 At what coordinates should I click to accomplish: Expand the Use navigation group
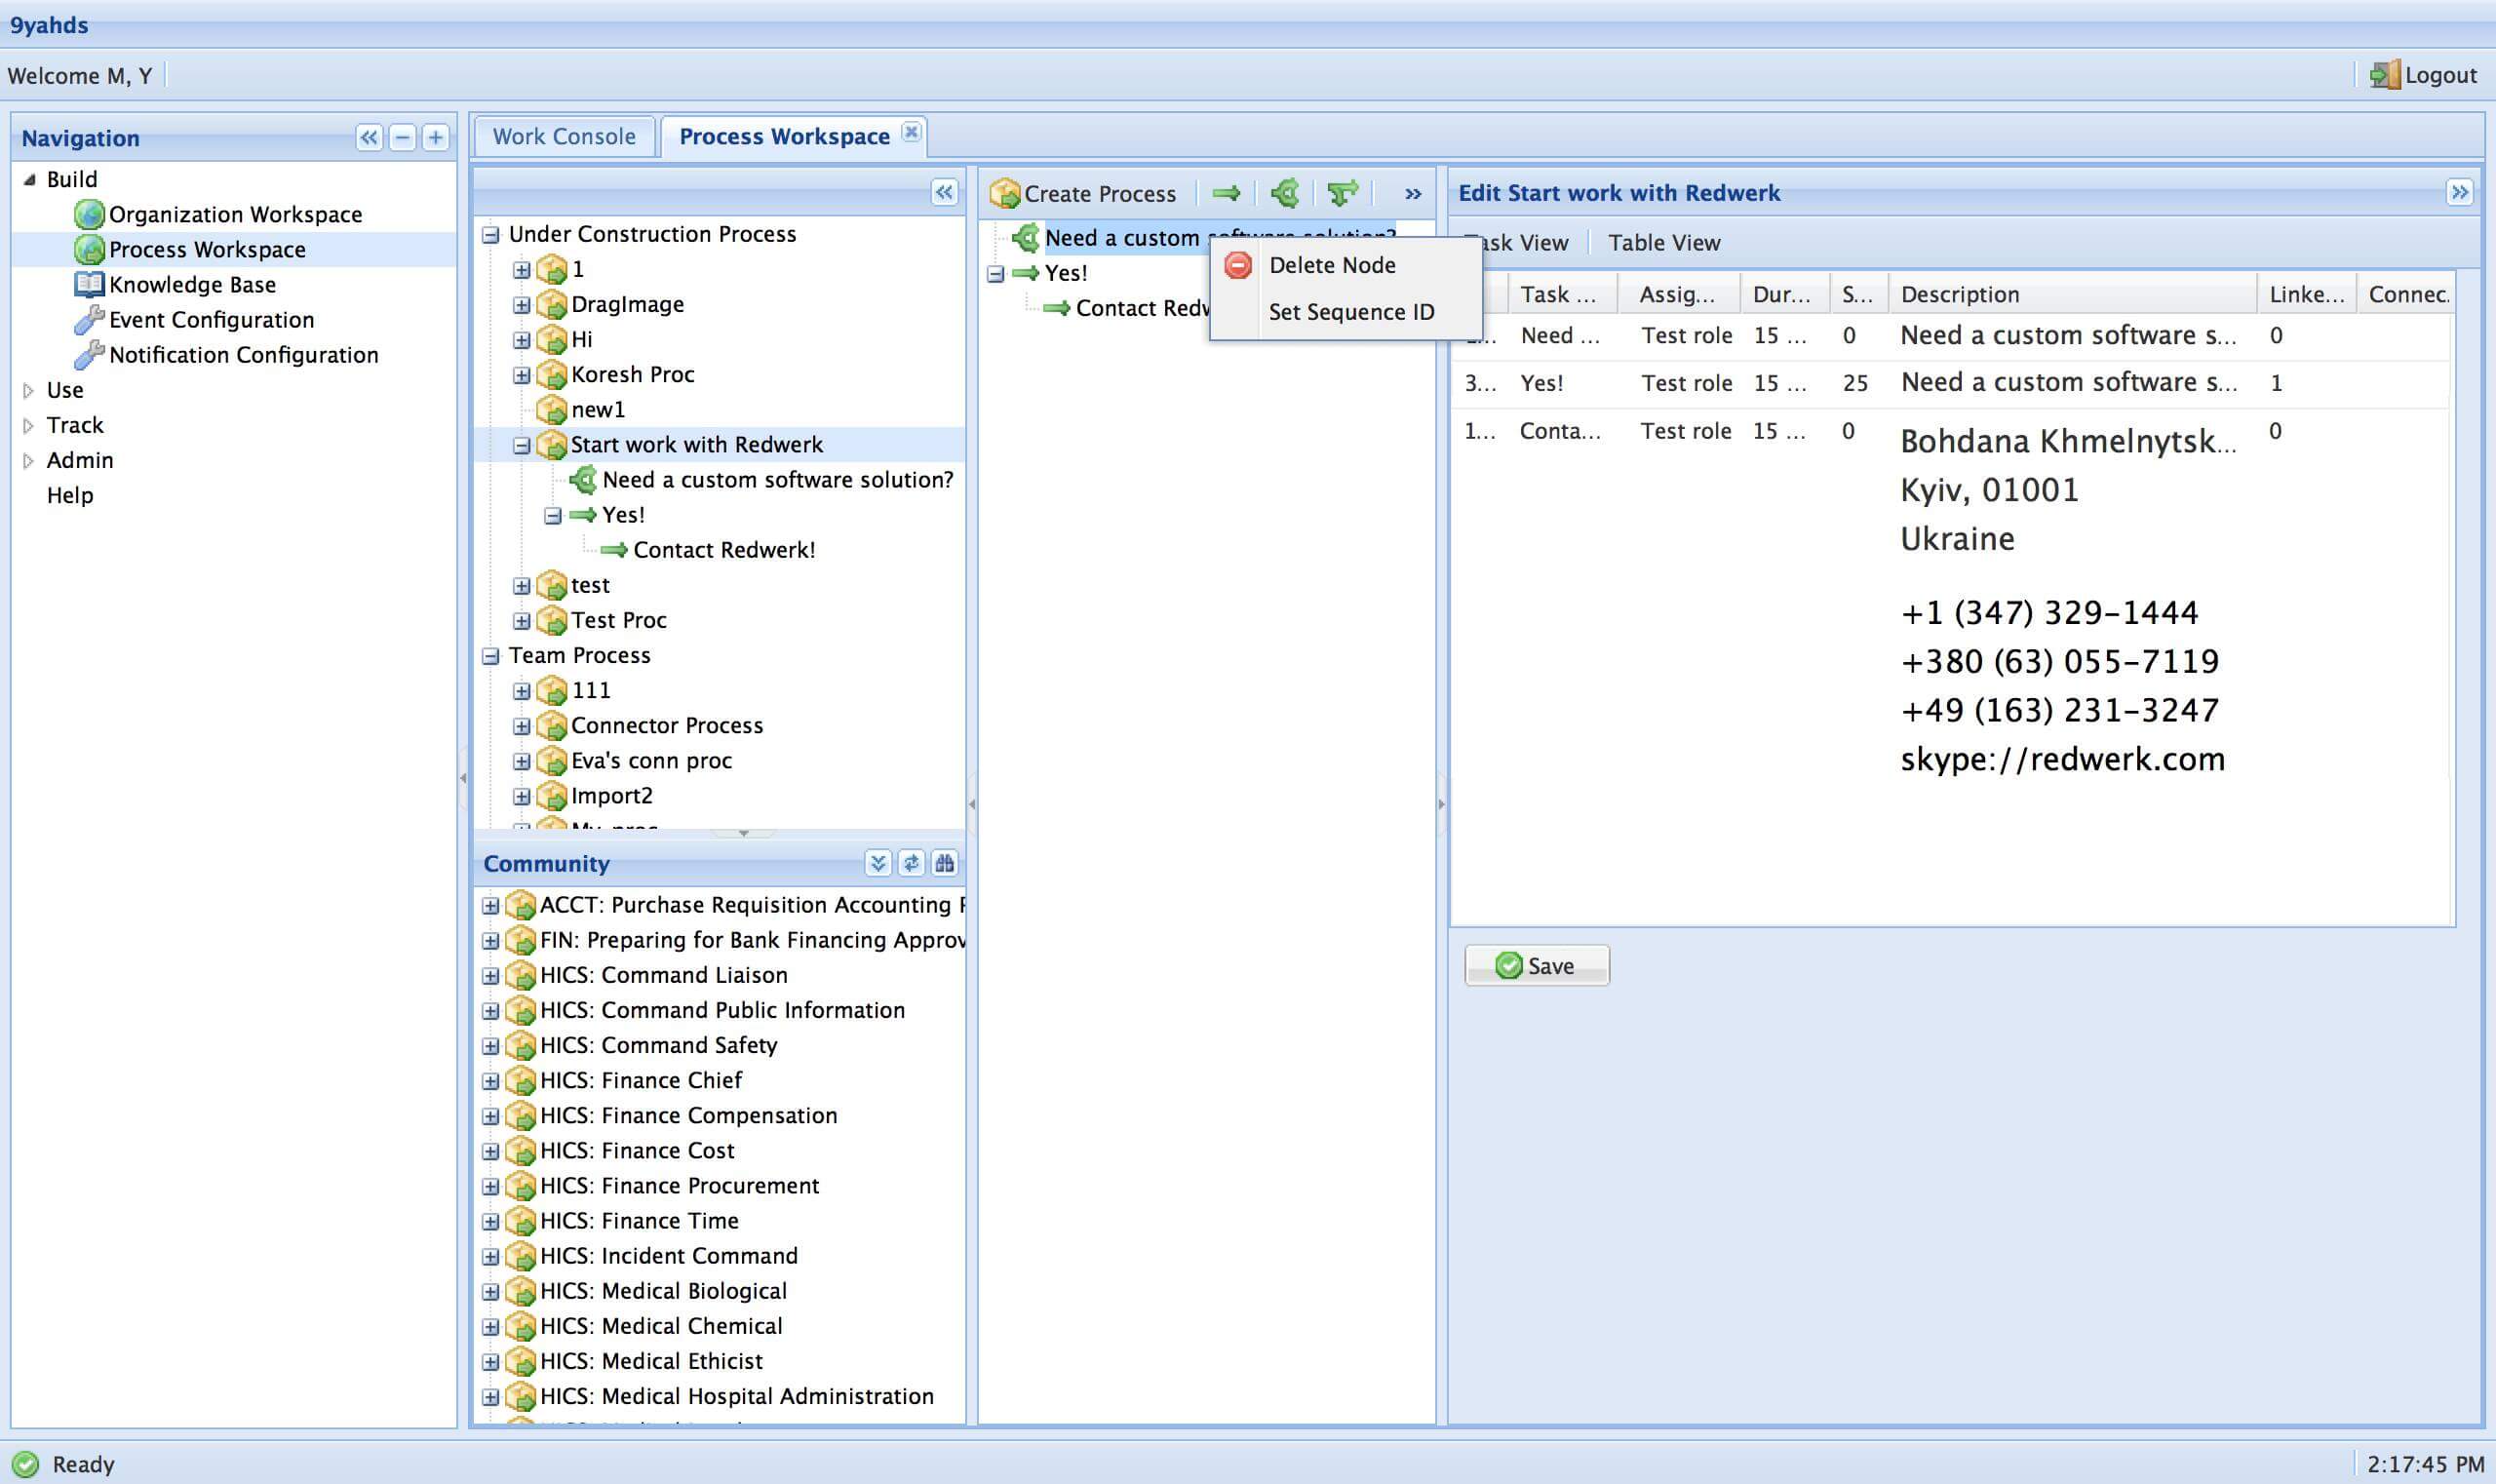tap(29, 390)
